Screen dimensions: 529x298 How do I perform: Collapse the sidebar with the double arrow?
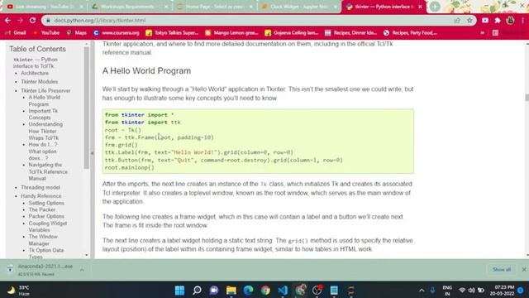93,153
